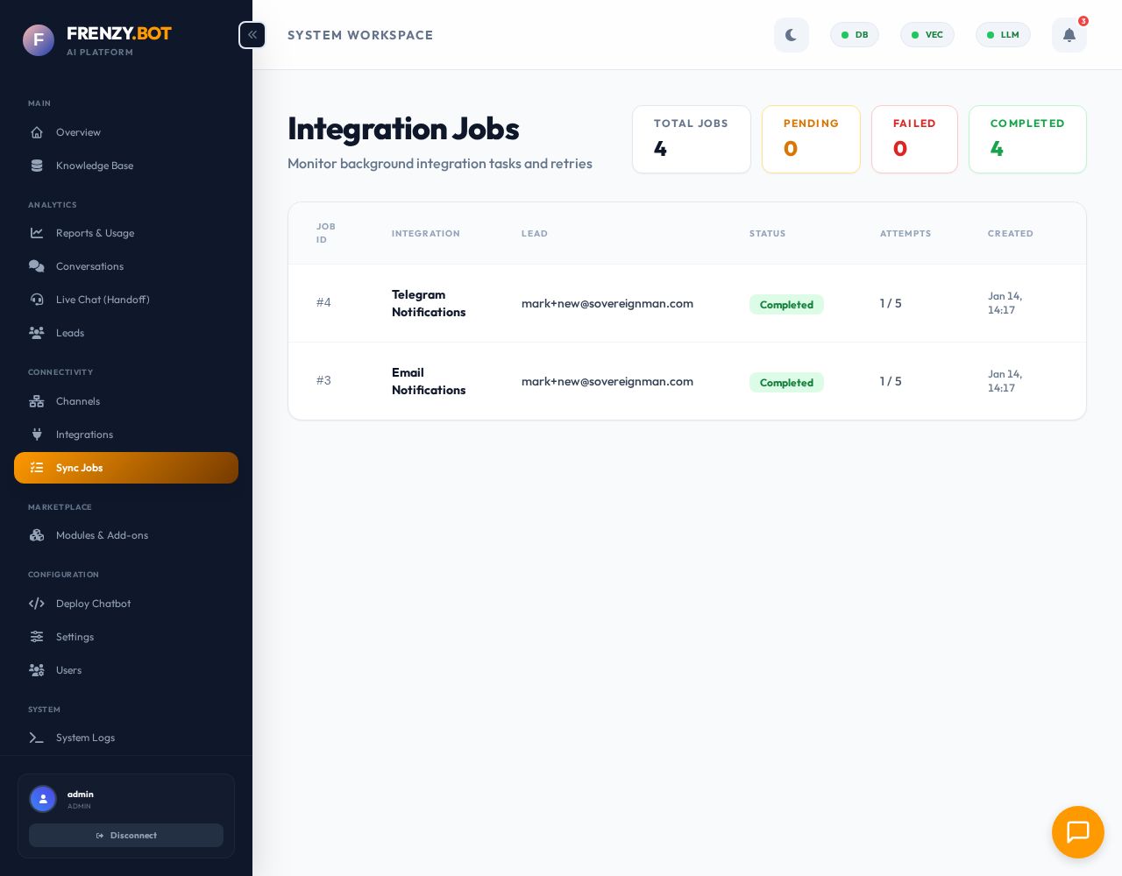Image resolution: width=1122 pixels, height=876 pixels.
Task: Click the Conversations chat icon
Action: pos(36,266)
